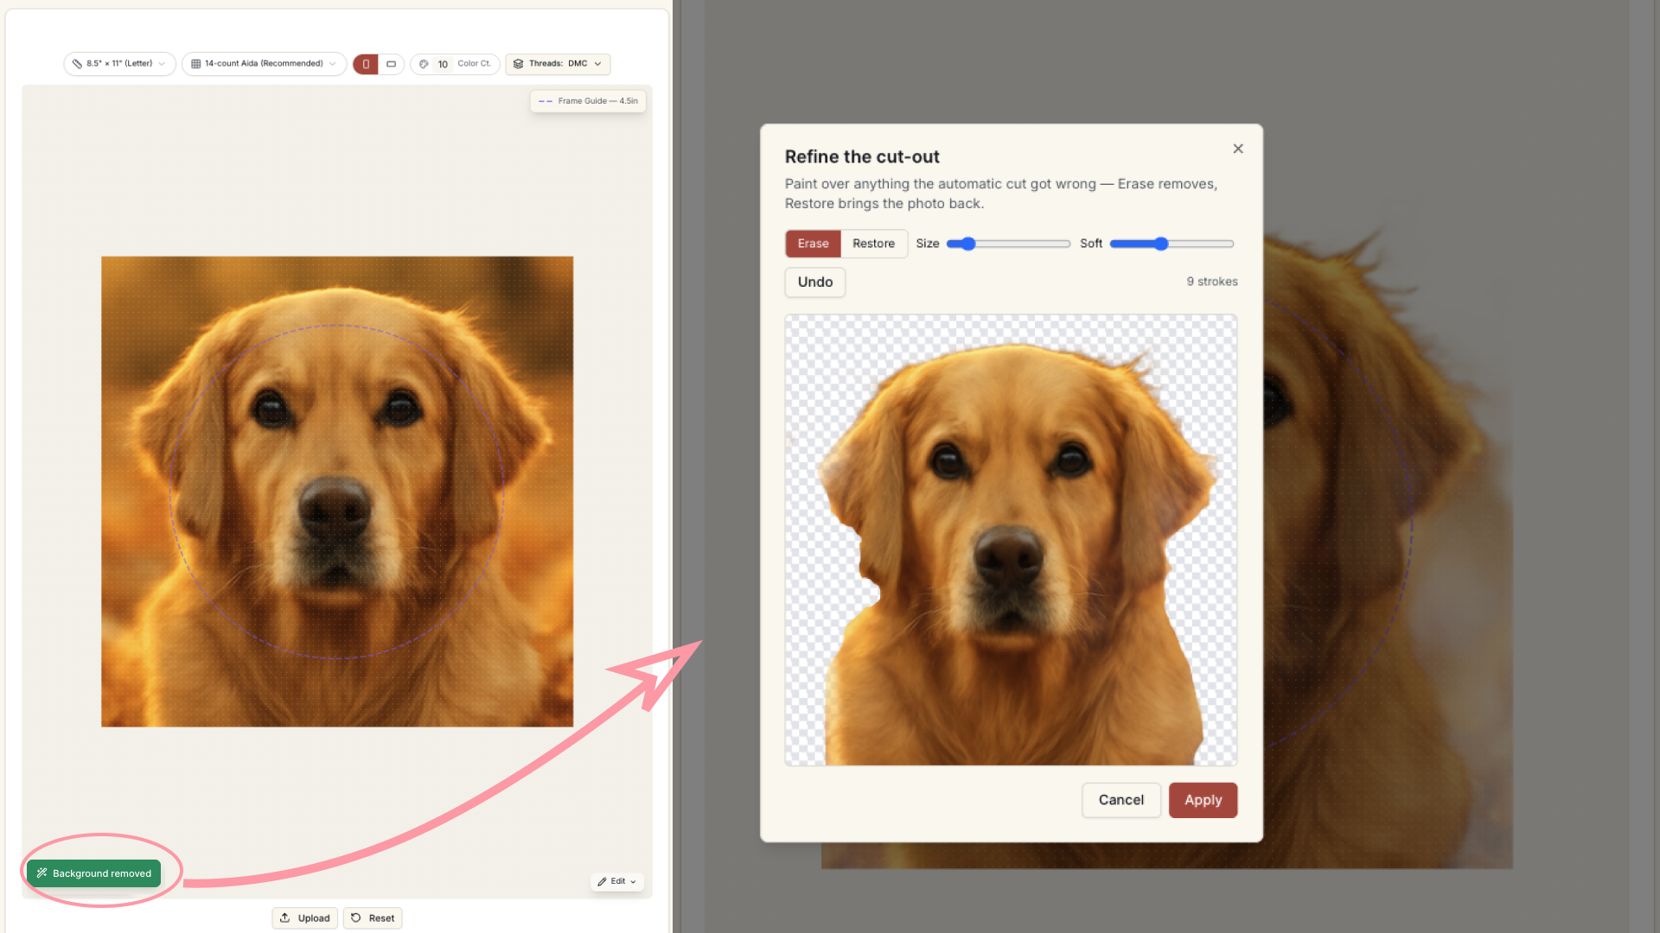
Task: Open the 14-count Aida fabric dropdown
Action: coord(264,64)
